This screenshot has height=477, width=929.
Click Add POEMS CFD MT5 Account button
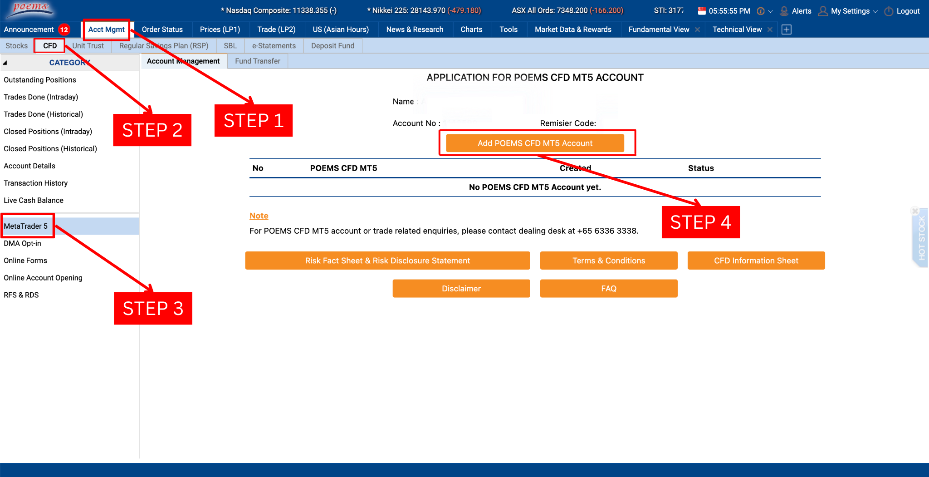(535, 143)
